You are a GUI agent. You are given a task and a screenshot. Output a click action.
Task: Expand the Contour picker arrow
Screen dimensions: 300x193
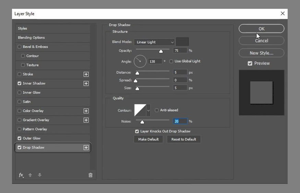click(x=148, y=110)
